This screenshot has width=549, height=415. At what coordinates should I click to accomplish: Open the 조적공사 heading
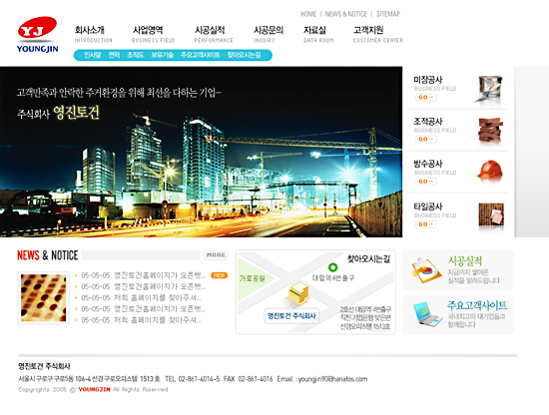[x=428, y=122]
